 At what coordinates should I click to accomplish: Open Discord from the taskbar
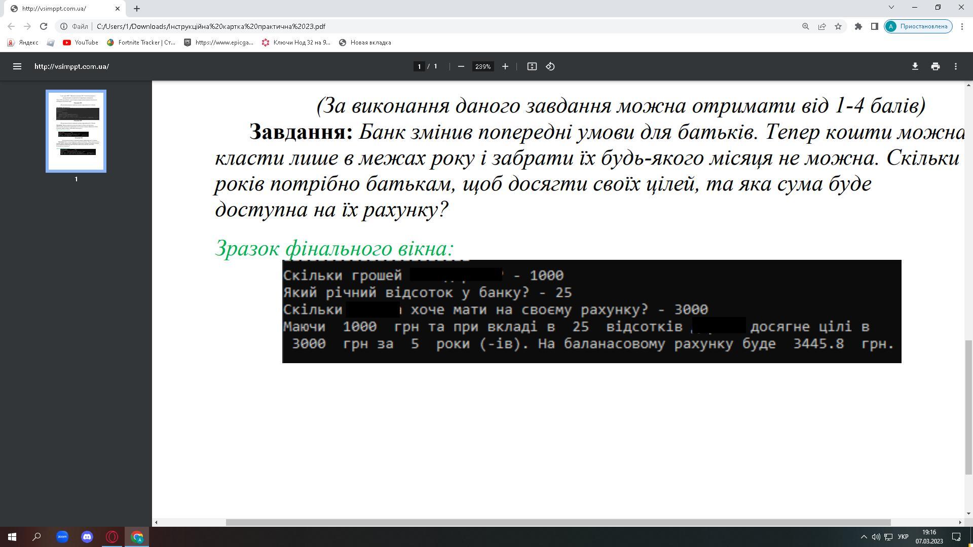87,537
